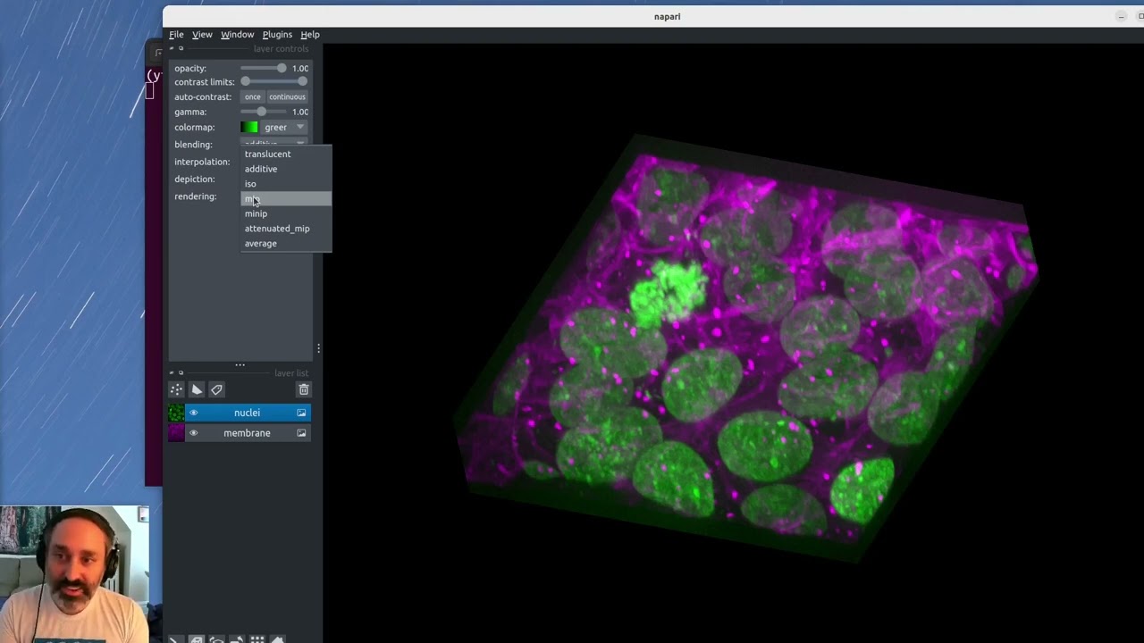Click the panel splitter three-dot handle
Image resolution: width=1144 pixels, height=643 pixels.
(240, 364)
